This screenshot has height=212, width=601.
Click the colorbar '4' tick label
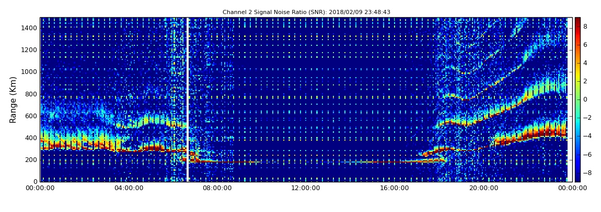point(585,63)
